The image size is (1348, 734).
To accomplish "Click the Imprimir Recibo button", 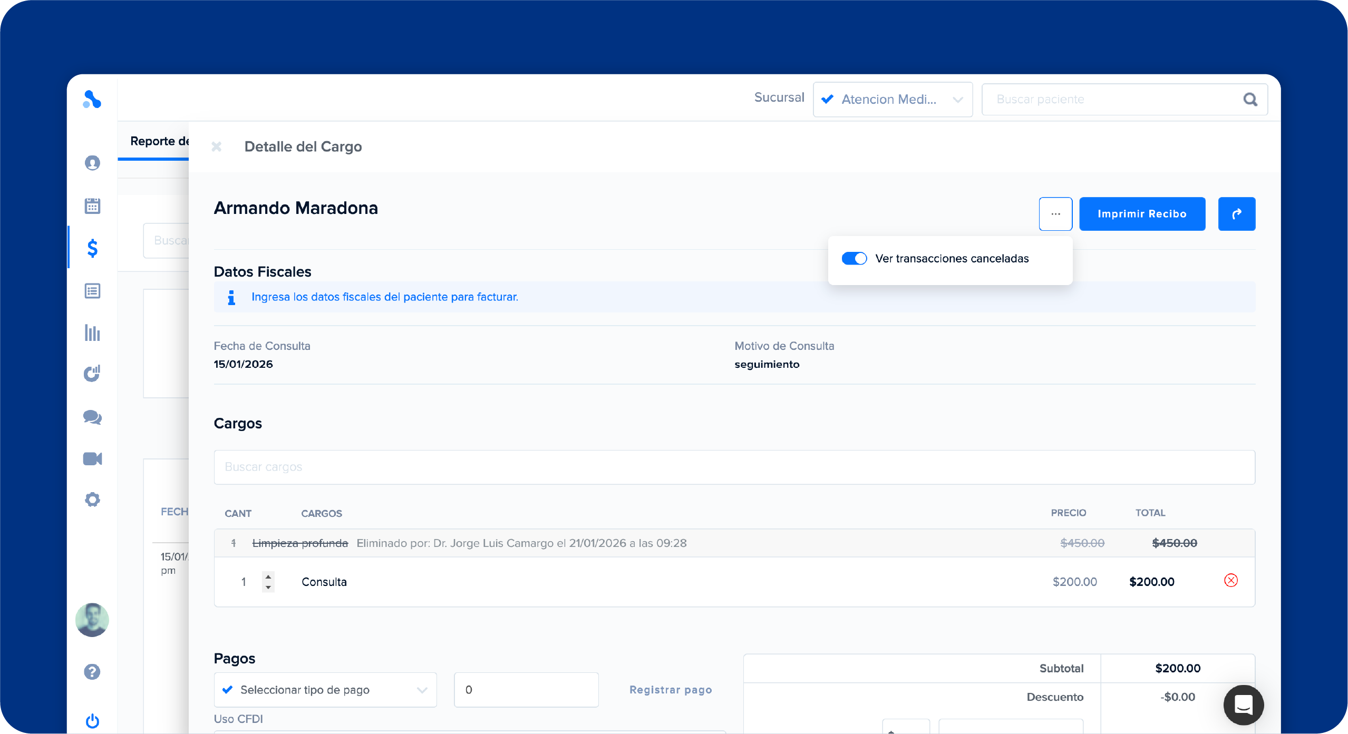I will click(1142, 214).
